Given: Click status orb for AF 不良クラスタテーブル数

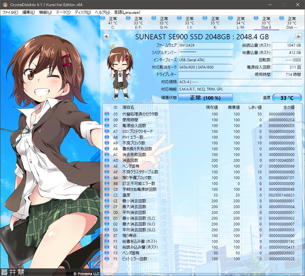Looking at the screenshot, I should pyautogui.click(x=107, y=172).
